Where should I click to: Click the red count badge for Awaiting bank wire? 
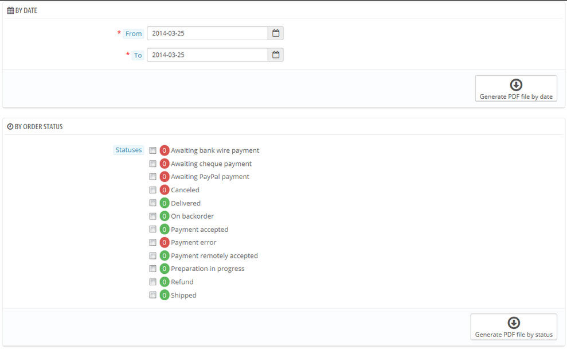(165, 150)
